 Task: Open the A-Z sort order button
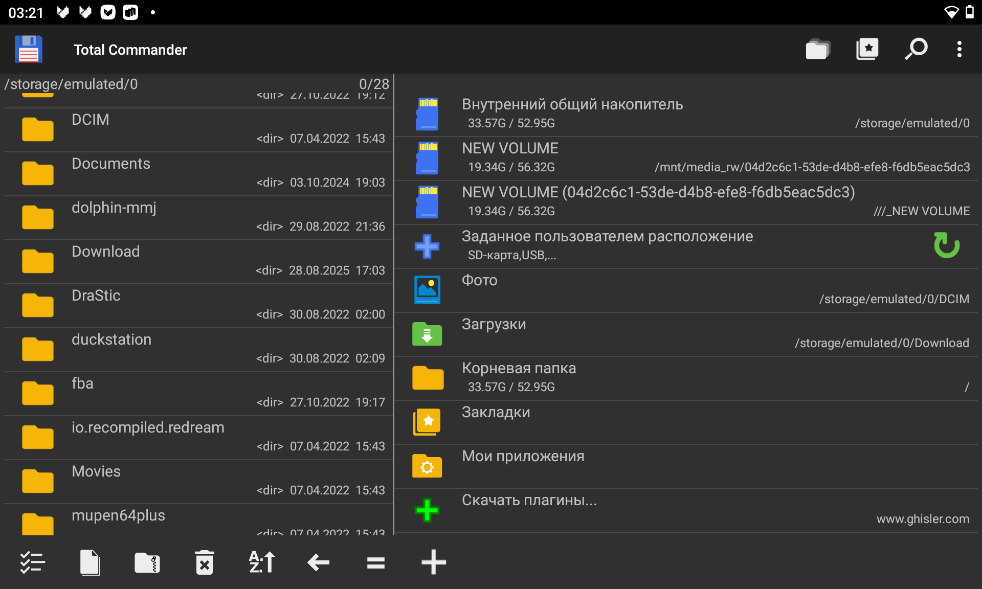(x=262, y=562)
